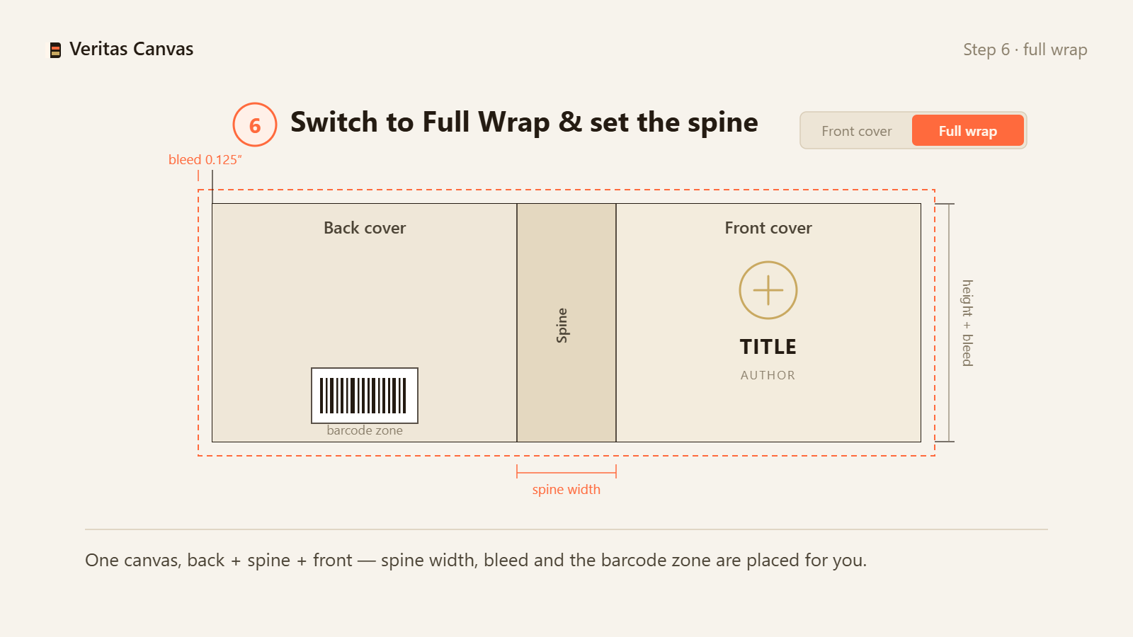1133x637 pixels.
Task: Select the AUTHOR text placeholder
Action: [768, 375]
